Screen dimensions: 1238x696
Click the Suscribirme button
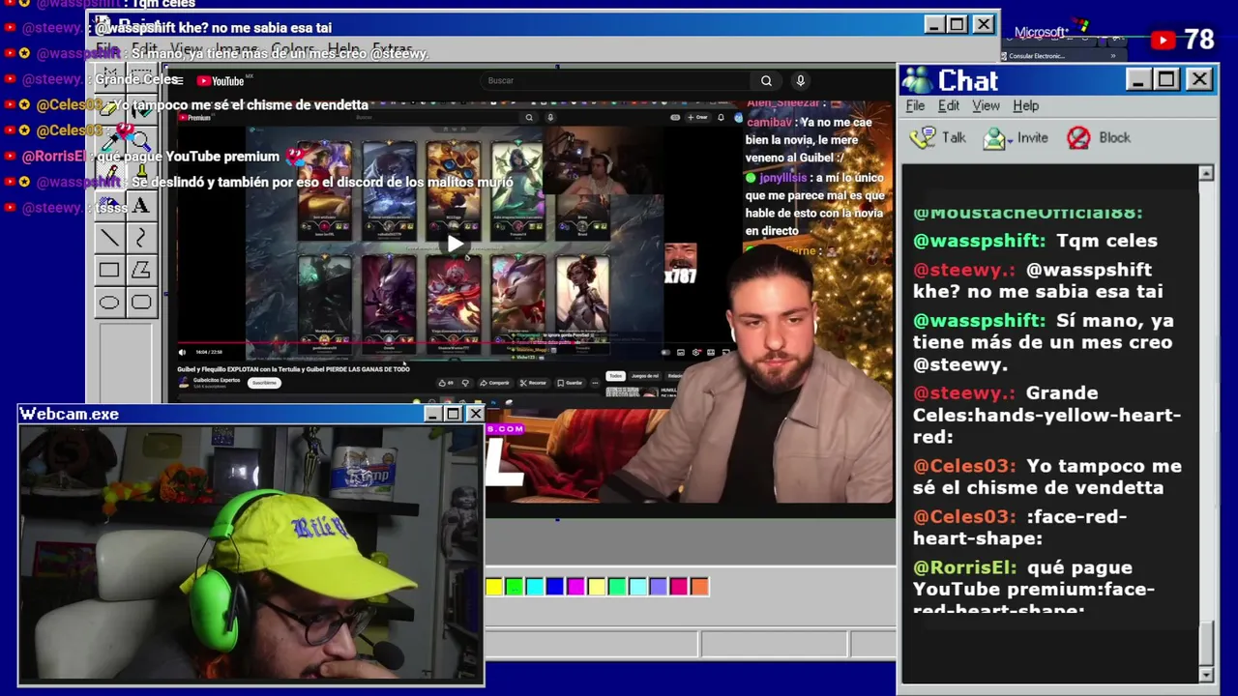pos(264,383)
